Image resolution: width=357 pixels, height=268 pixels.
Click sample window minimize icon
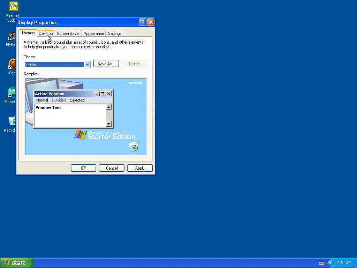pos(97,94)
